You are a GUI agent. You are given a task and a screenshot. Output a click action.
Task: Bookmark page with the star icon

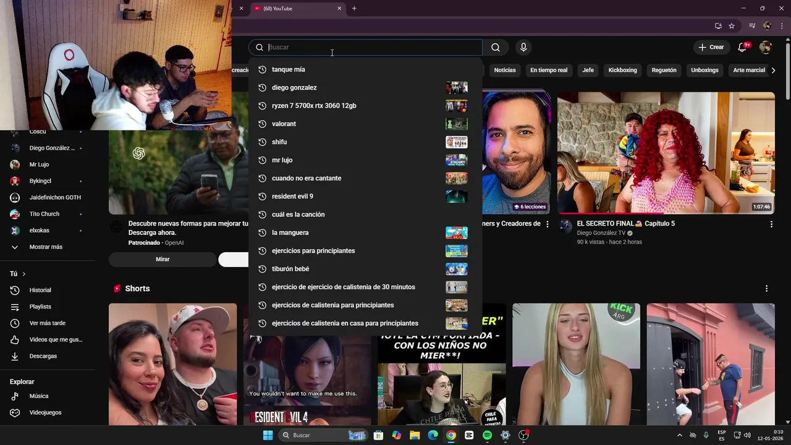[732, 26]
